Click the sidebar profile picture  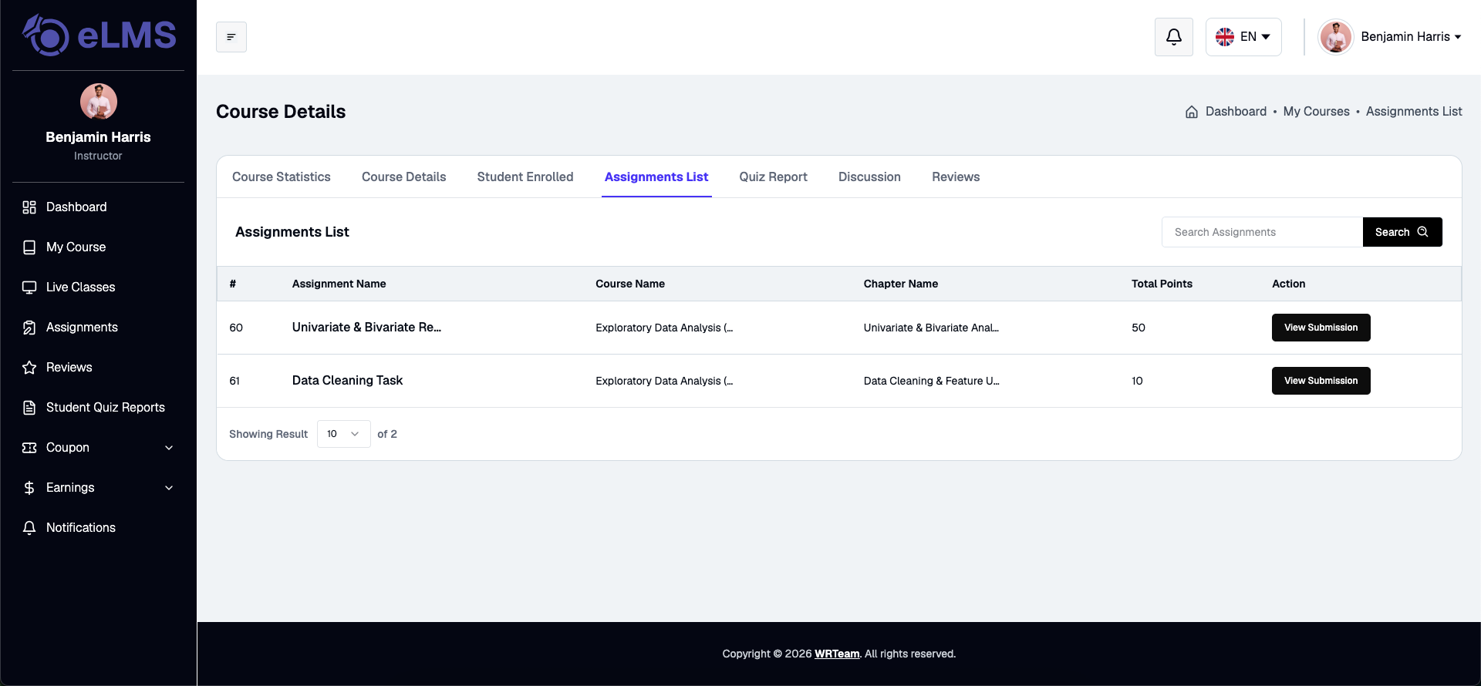(x=99, y=102)
